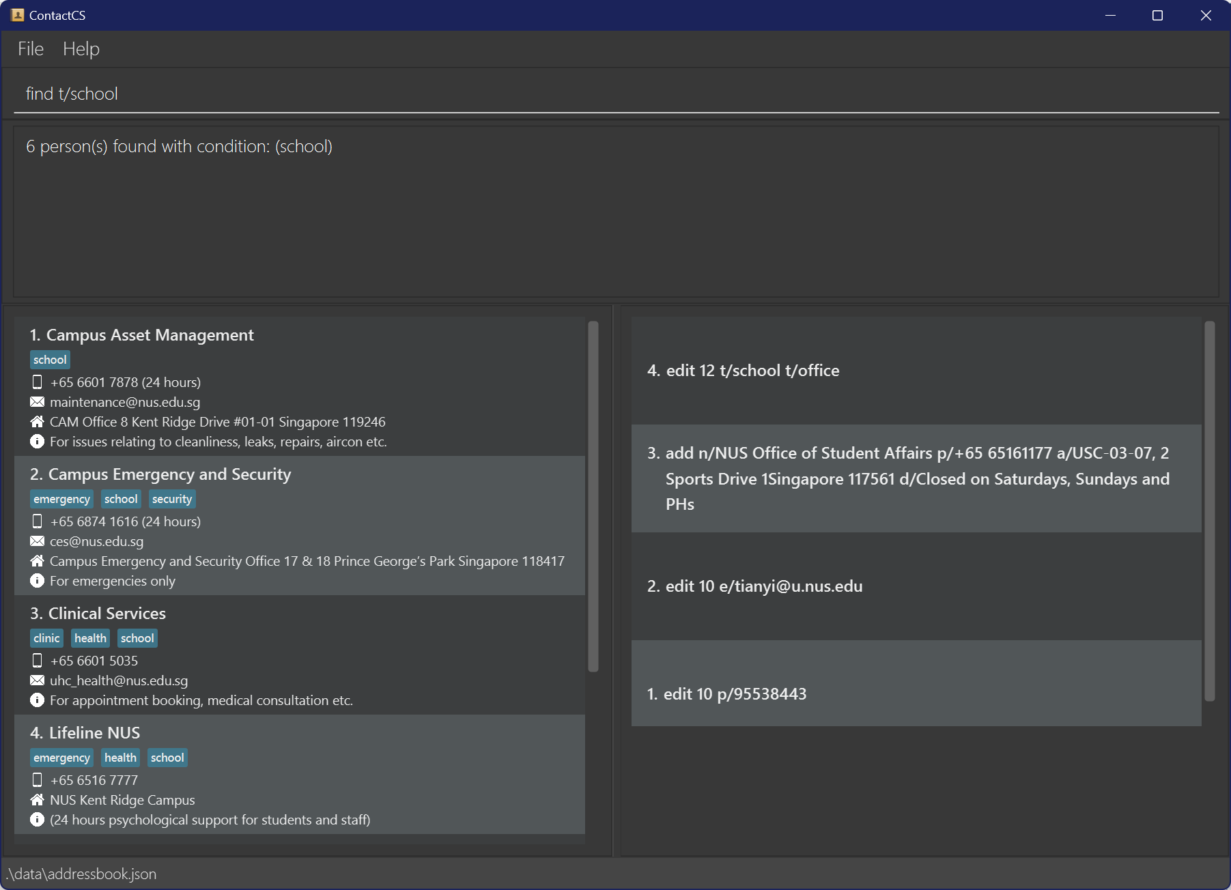Viewport: 1231px width, 890px height.
Task: Select contact 3. Clinical Services title
Action: (98, 614)
